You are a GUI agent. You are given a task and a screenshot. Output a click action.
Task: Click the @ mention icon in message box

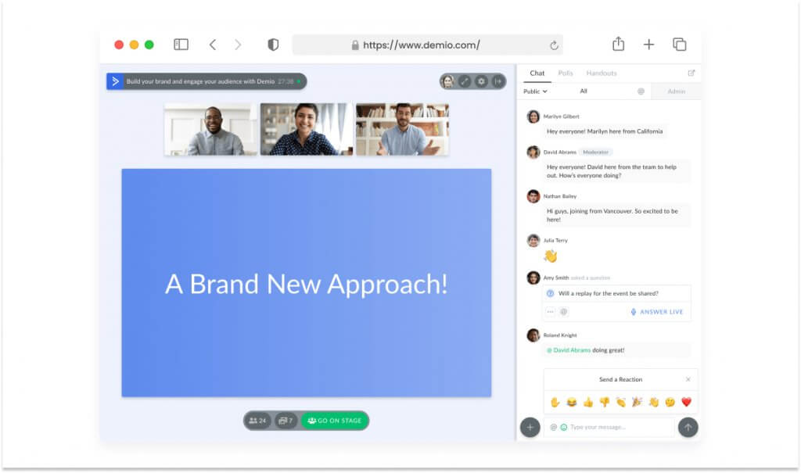click(x=553, y=428)
